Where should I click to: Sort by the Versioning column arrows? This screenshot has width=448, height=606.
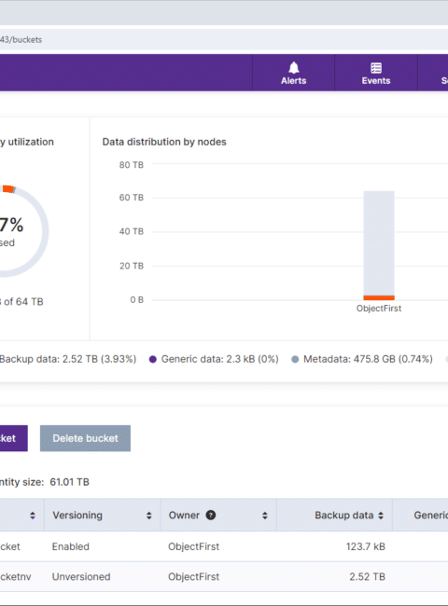click(148, 516)
